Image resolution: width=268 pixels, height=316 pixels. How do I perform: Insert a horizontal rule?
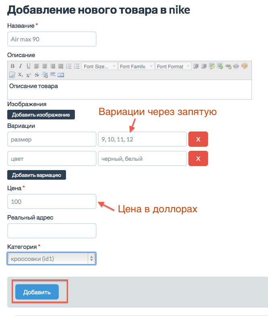pos(53,74)
